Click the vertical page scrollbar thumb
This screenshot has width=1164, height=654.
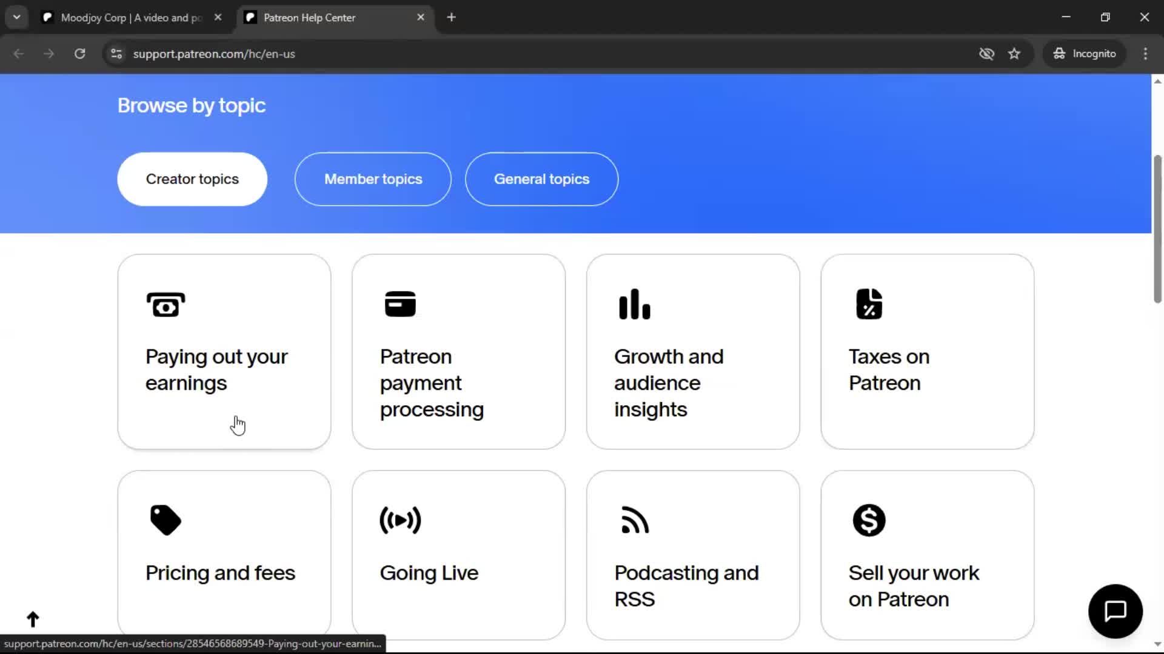(x=1157, y=229)
